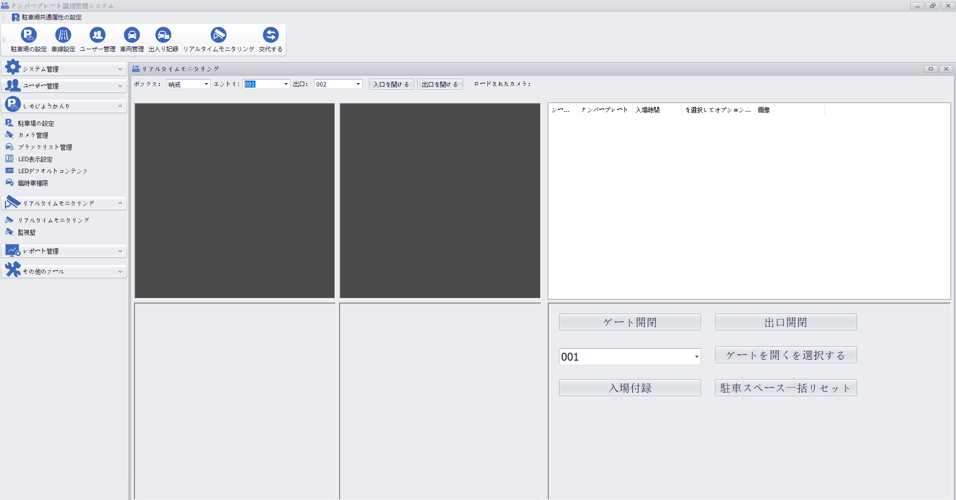Open ブラックリスト管理 in the sidebar
956x500 pixels.
[45, 147]
